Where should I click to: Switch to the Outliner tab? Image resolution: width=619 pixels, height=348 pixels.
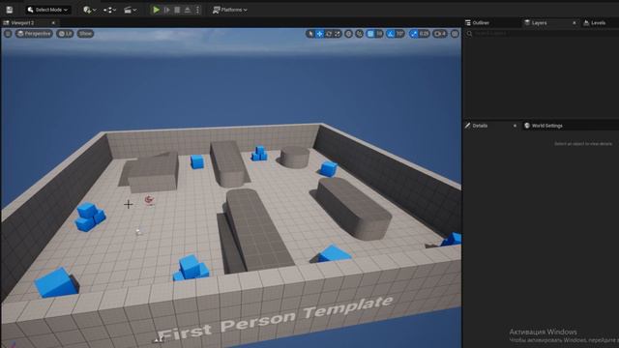[477, 23]
